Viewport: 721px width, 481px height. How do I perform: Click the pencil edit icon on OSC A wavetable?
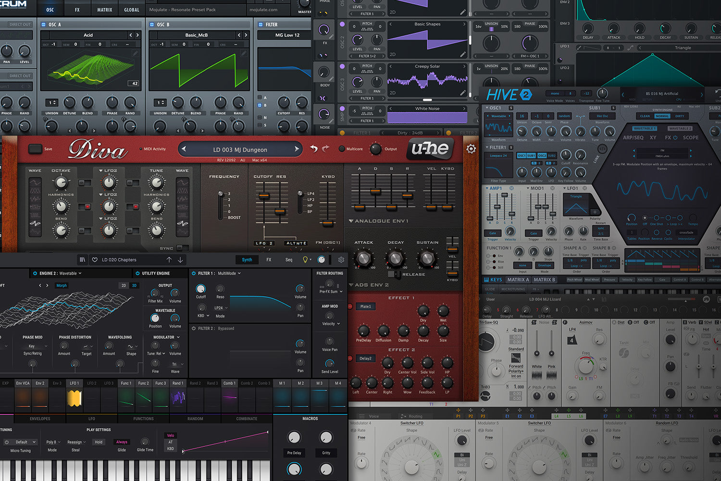coord(135,53)
